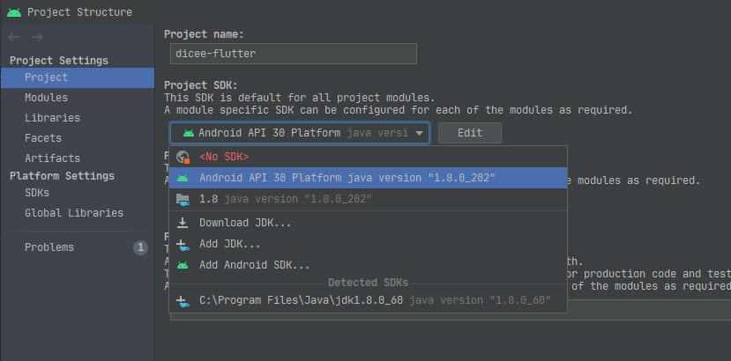731x361 pixels.
Task: Select Add JDK... option
Action: (x=368, y=245)
